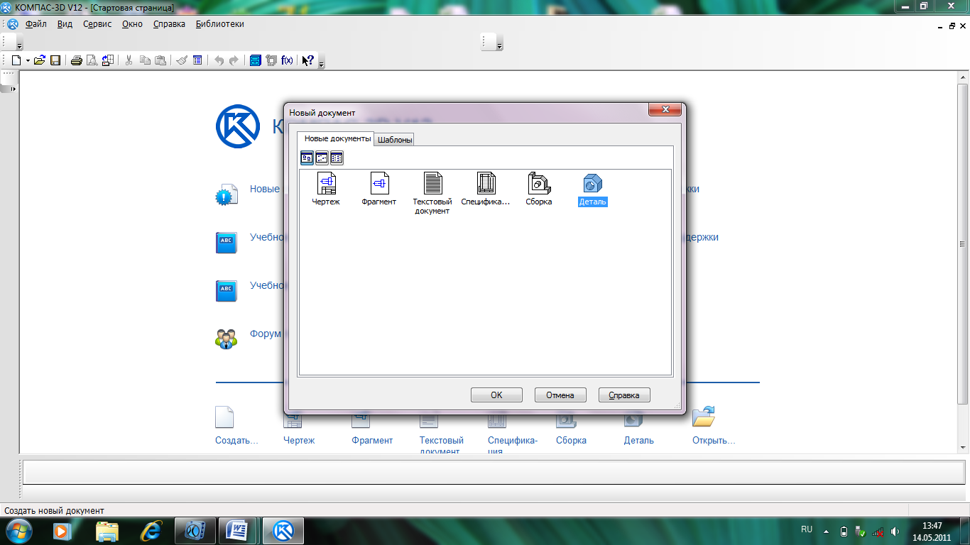Screen dimensions: 970x545
Task: Click the Copy properties brush icon
Action: pyautogui.click(x=182, y=60)
